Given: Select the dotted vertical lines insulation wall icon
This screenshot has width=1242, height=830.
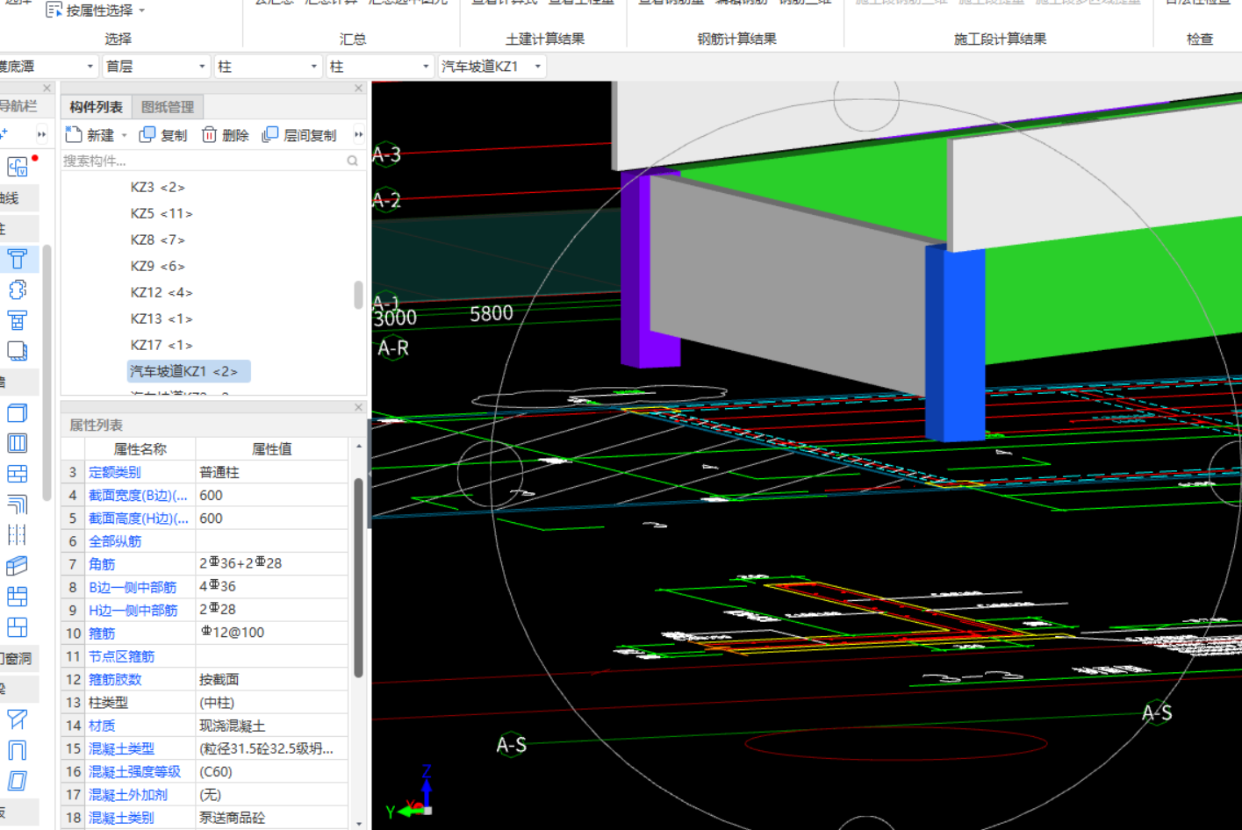Looking at the screenshot, I should 17,535.
